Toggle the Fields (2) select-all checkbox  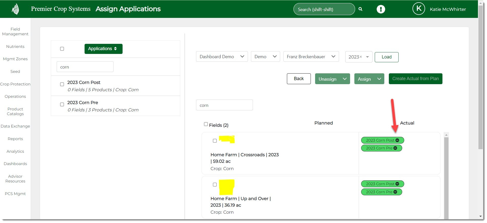206,124
